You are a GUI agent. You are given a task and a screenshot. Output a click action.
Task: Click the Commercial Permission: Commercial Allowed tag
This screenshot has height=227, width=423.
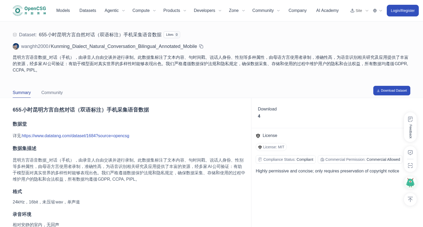point(360,159)
